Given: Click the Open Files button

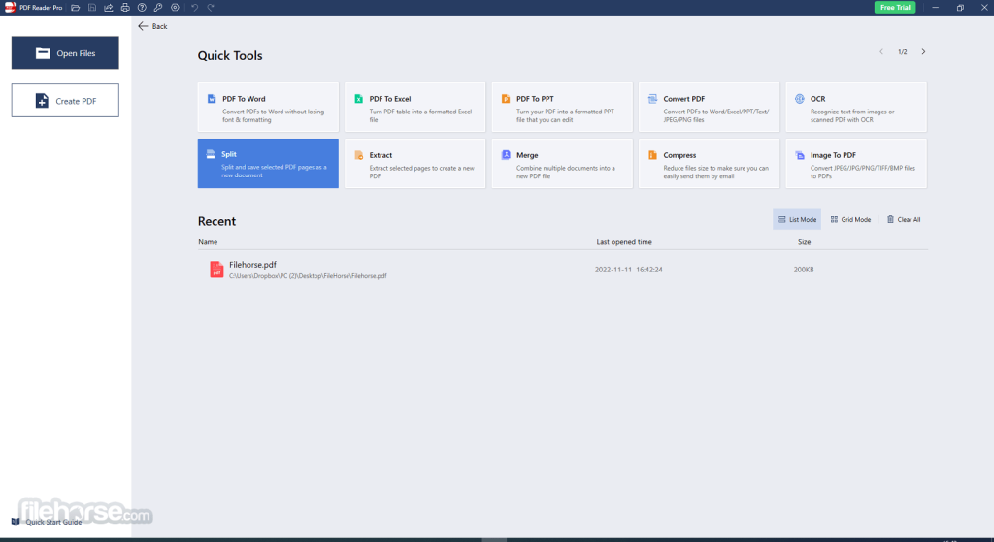Looking at the screenshot, I should (x=65, y=53).
